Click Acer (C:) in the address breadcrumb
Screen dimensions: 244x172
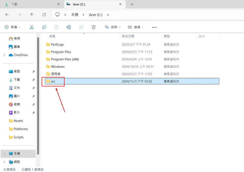pos(96,15)
